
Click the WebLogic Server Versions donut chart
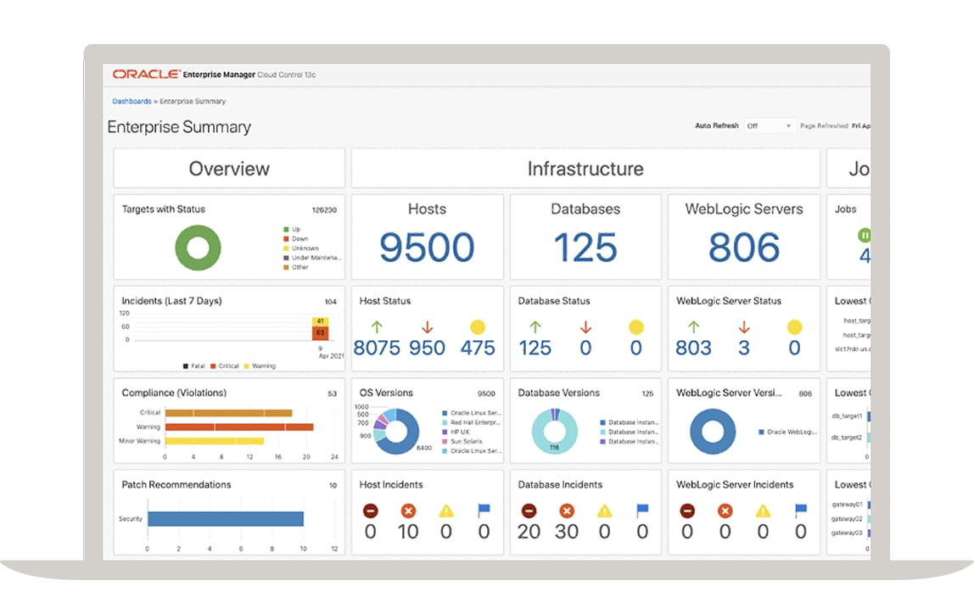(713, 432)
